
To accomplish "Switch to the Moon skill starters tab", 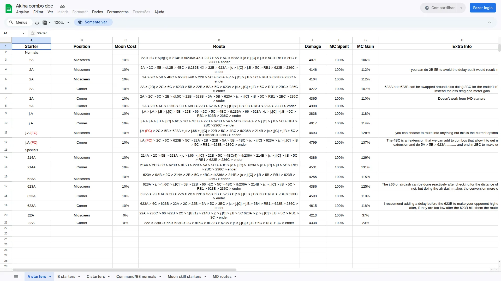I will [x=184, y=277].
